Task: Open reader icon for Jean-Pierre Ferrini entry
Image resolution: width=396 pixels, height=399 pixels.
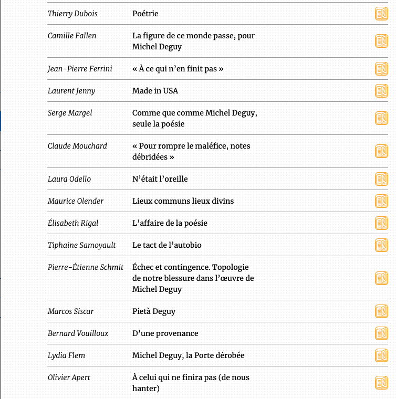Action: (x=381, y=69)
